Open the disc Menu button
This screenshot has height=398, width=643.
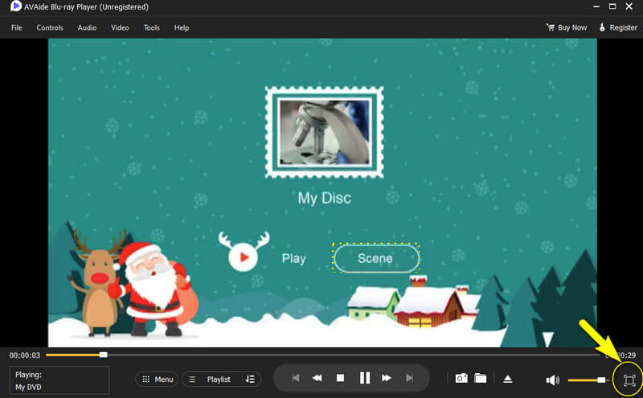[158, 380]
